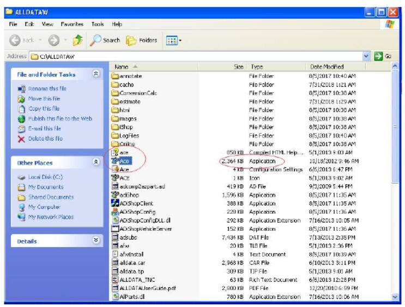
Task: Select the iShop folder icon
Action: [x=115, y=127]
